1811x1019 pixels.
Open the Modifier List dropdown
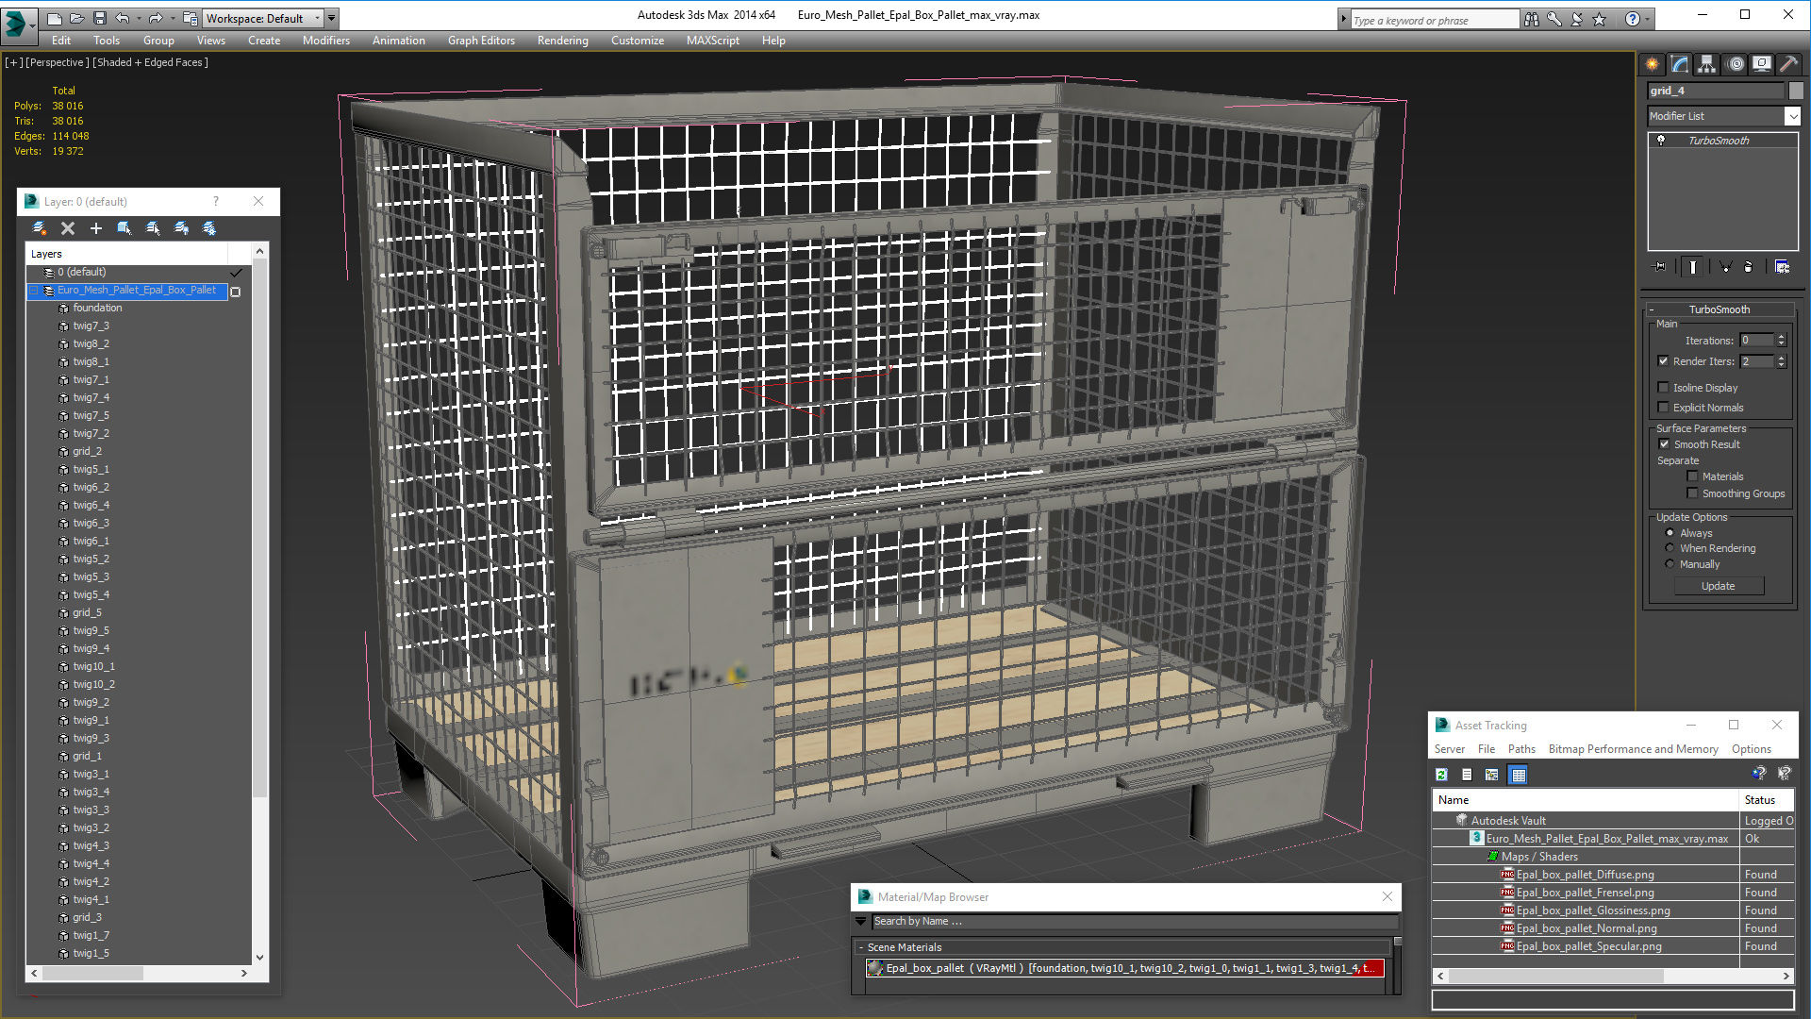click(1792, 116)
